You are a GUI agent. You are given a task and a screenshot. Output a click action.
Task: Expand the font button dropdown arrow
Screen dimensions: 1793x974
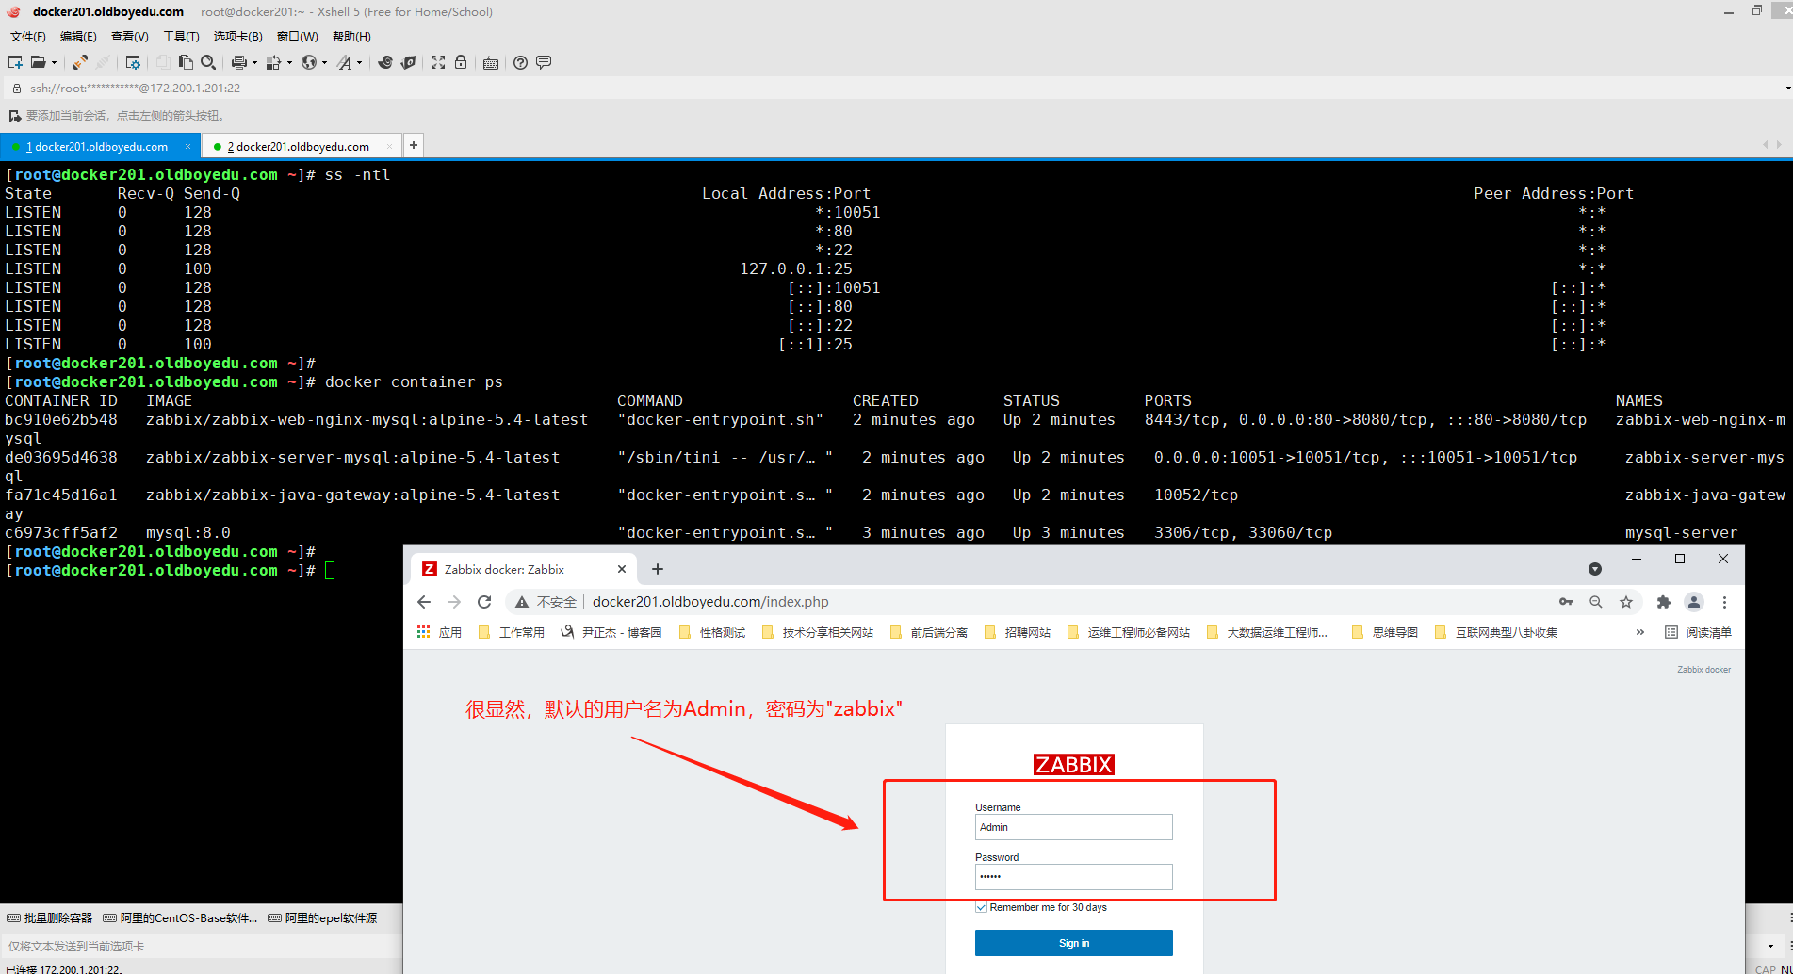click(359, 63)
